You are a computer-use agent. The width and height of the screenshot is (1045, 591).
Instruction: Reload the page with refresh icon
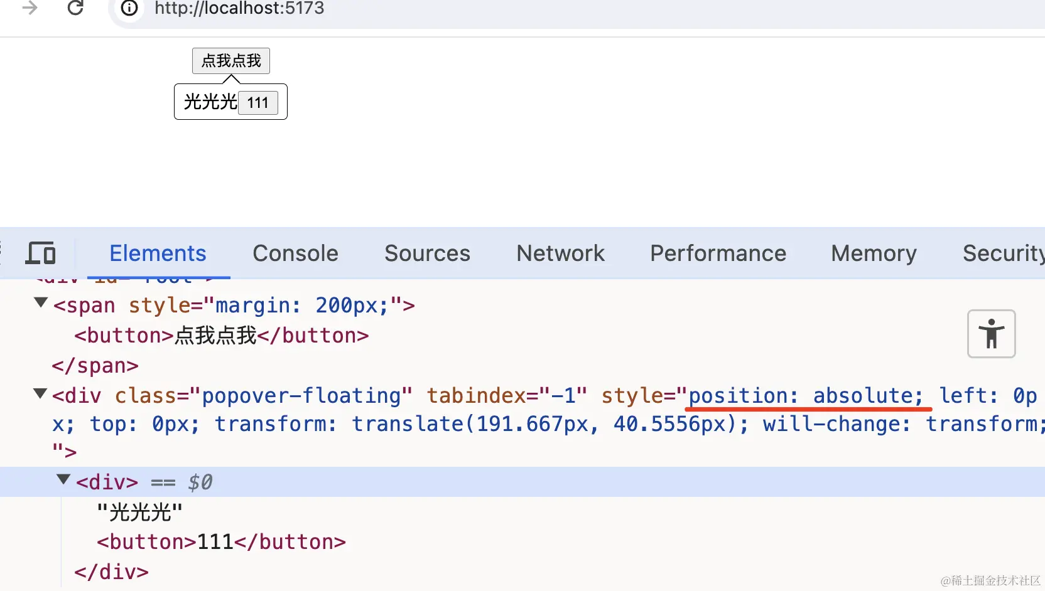(x=75, y=8)
